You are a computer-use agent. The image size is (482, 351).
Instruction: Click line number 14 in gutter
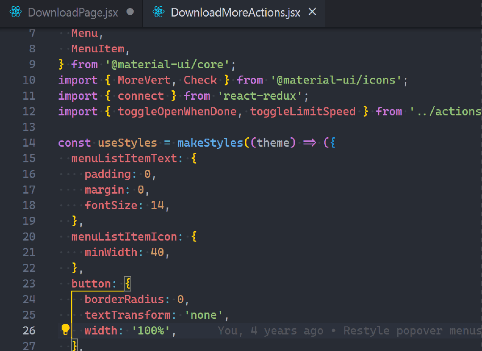[x=29, y=143]
